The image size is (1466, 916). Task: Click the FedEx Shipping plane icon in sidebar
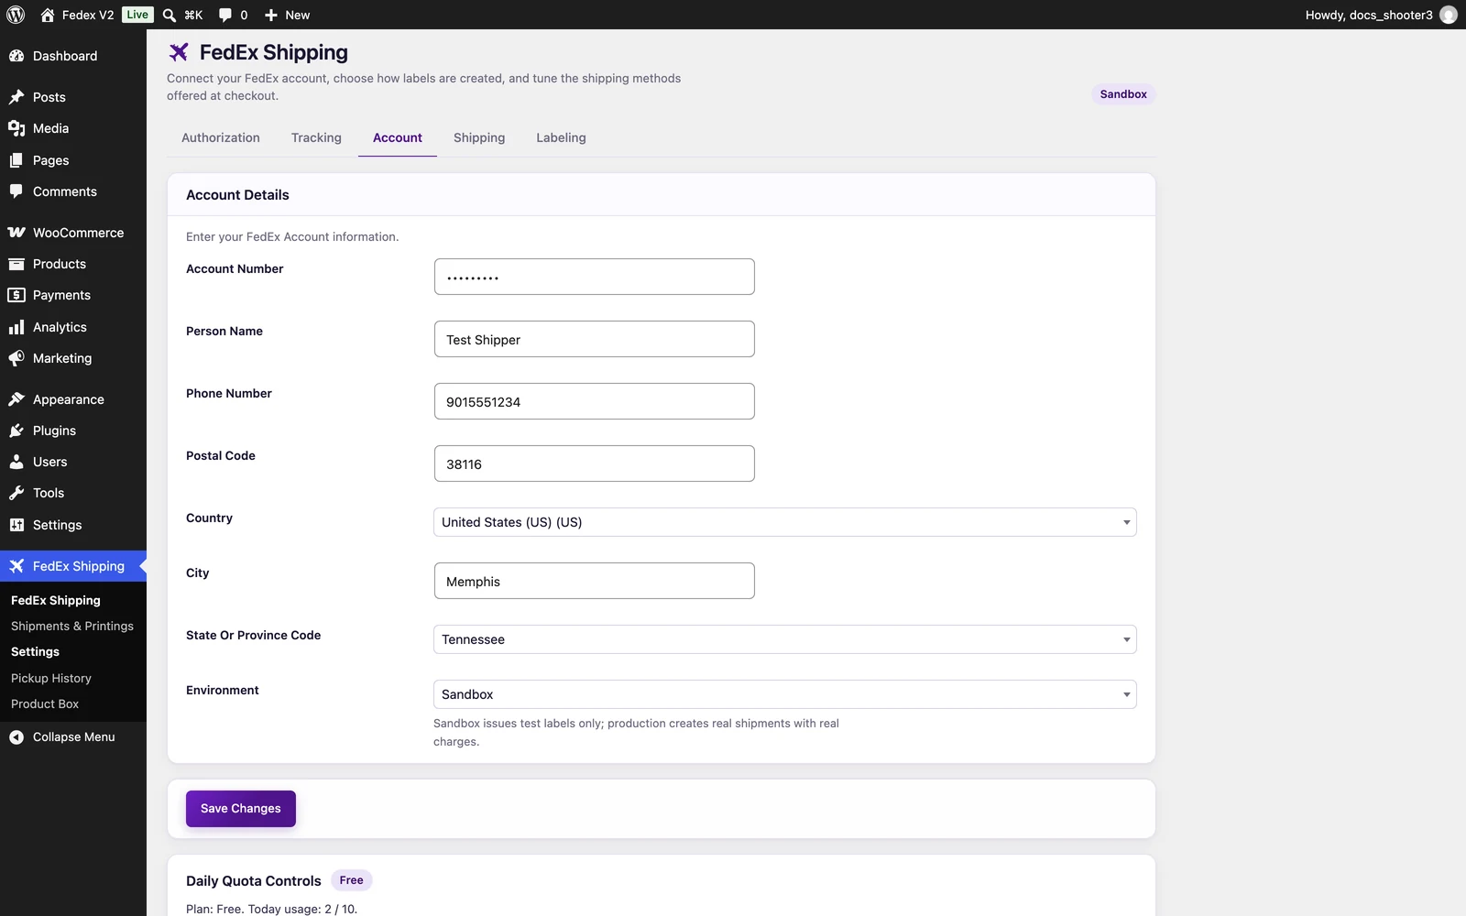pos(16,566)
